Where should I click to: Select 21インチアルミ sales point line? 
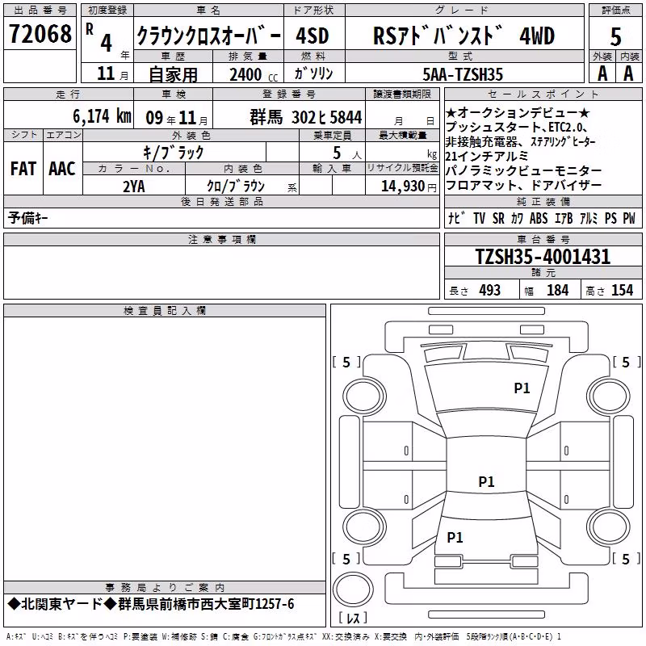(x=487, y=156)
